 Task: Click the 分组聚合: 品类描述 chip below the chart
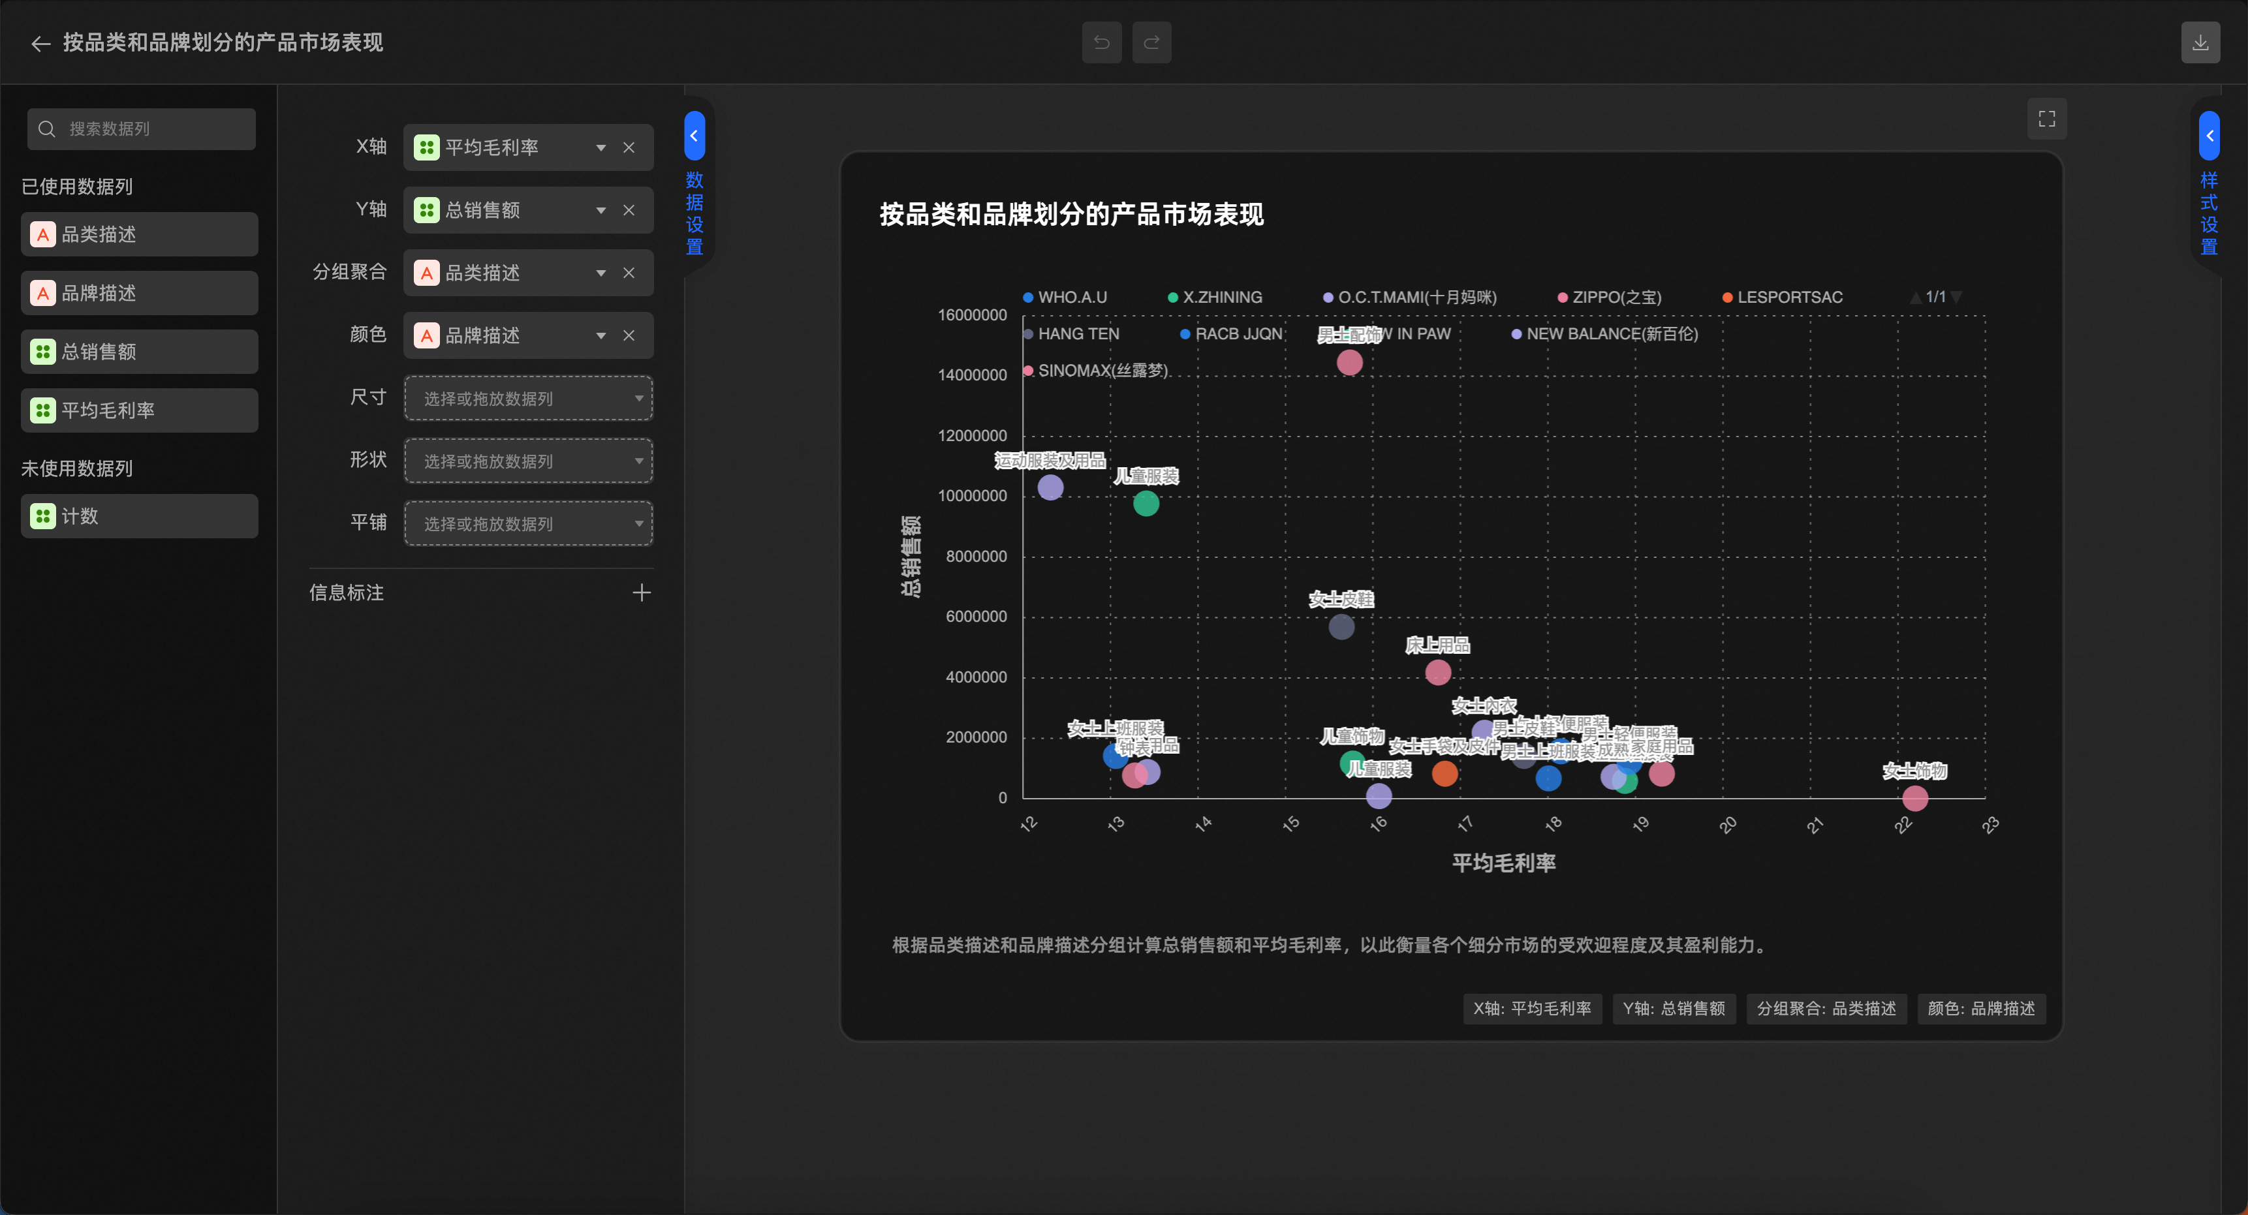[1826, 1009]
